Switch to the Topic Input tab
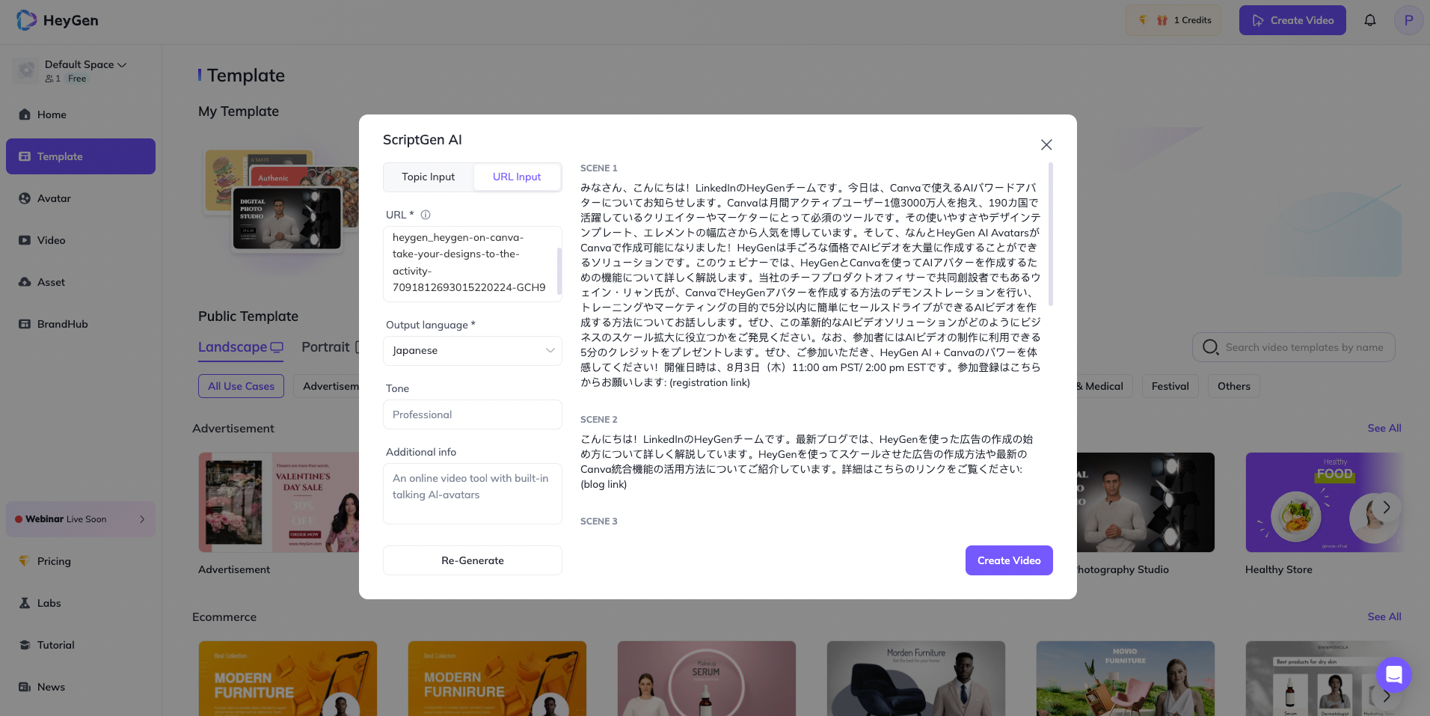Viewport: 1430px width, 716px height. point(429,177)
